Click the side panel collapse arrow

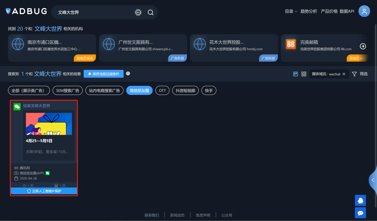pyautogui.click(x=373, y=180)
